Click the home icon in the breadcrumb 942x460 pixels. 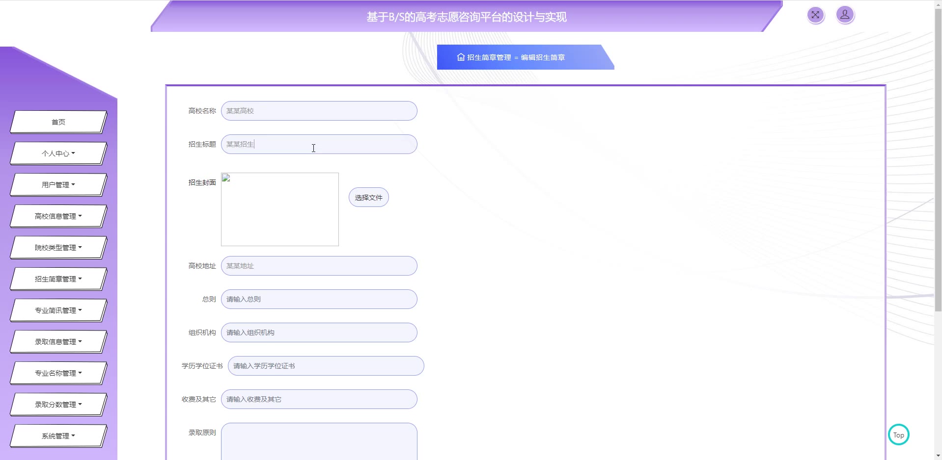pyautogui.click(x=461, y=57)
